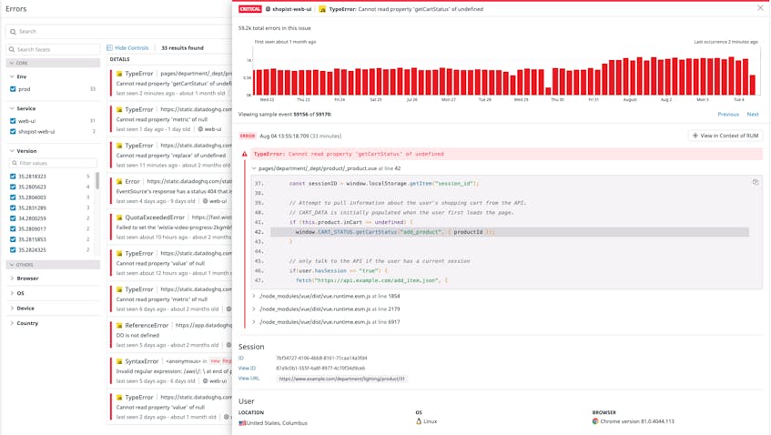
Task: Open the SyntaxError invalid regular expression issue
Action: (x=169, y=371)
